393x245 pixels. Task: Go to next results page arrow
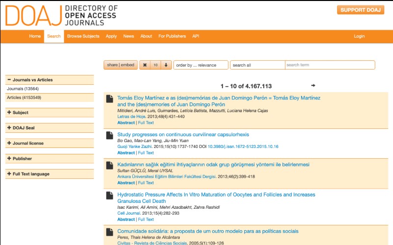[313, 85]
